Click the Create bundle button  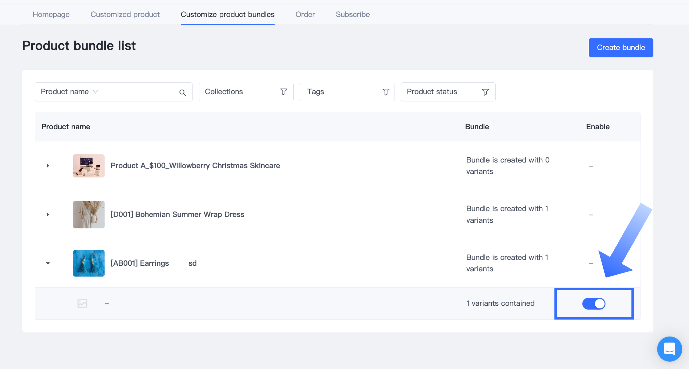tap(621, 48)
